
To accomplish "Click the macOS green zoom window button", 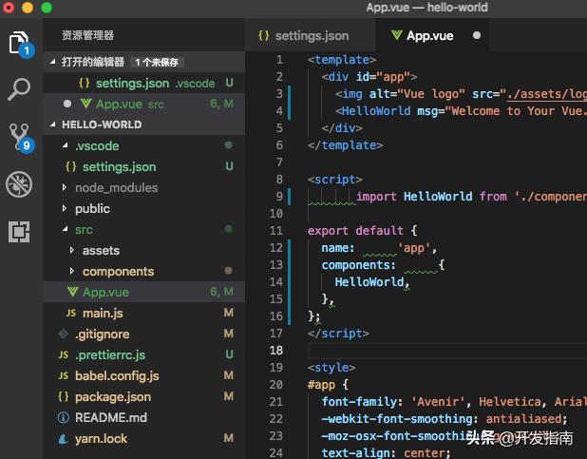I will pos(47,8).
